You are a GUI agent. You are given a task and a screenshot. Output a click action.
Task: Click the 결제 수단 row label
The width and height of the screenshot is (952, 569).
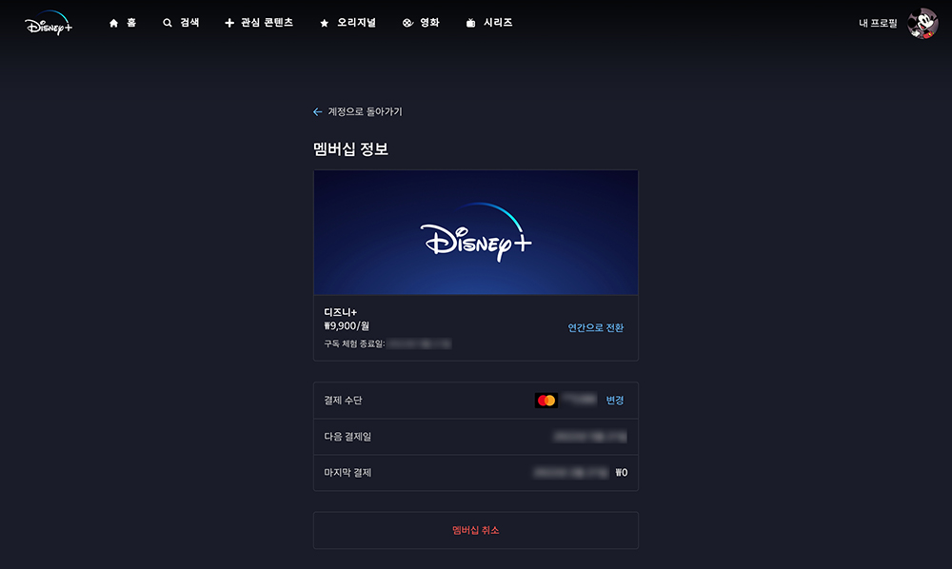click(x=343, y=401)
